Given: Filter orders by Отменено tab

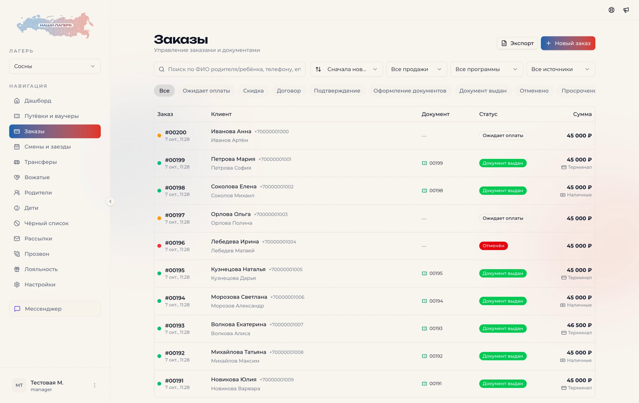Looking at the screenshot, I should pos(534,91).
